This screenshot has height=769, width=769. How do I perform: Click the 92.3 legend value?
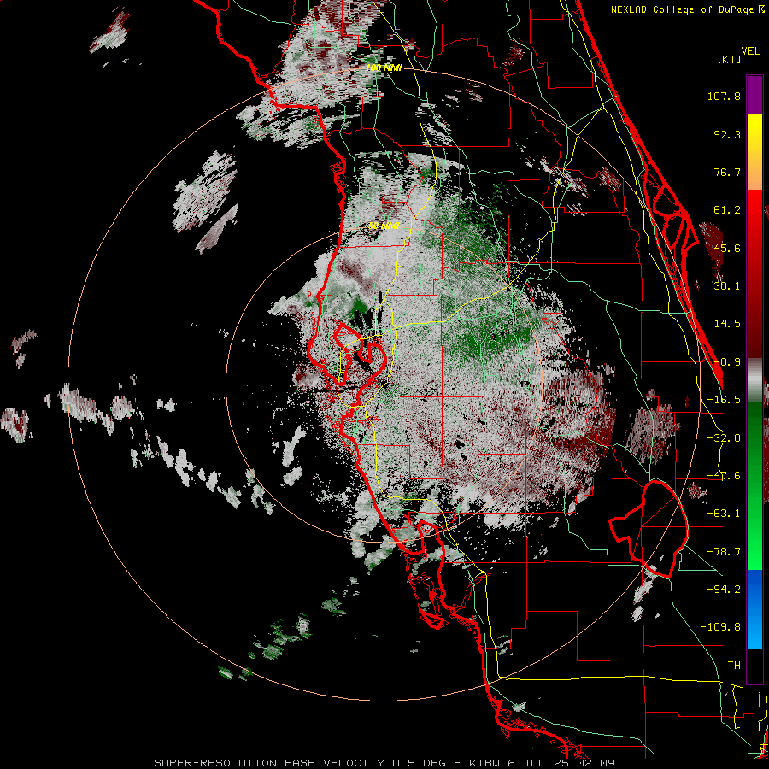(x=727, y=134)
